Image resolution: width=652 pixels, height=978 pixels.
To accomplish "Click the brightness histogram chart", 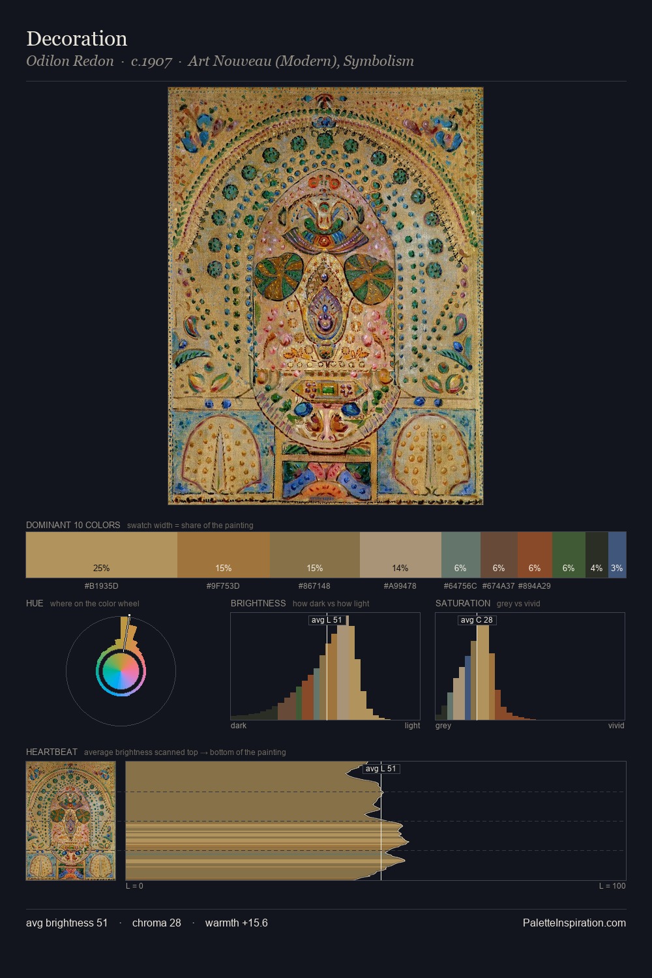I will (x=325, y=666).
